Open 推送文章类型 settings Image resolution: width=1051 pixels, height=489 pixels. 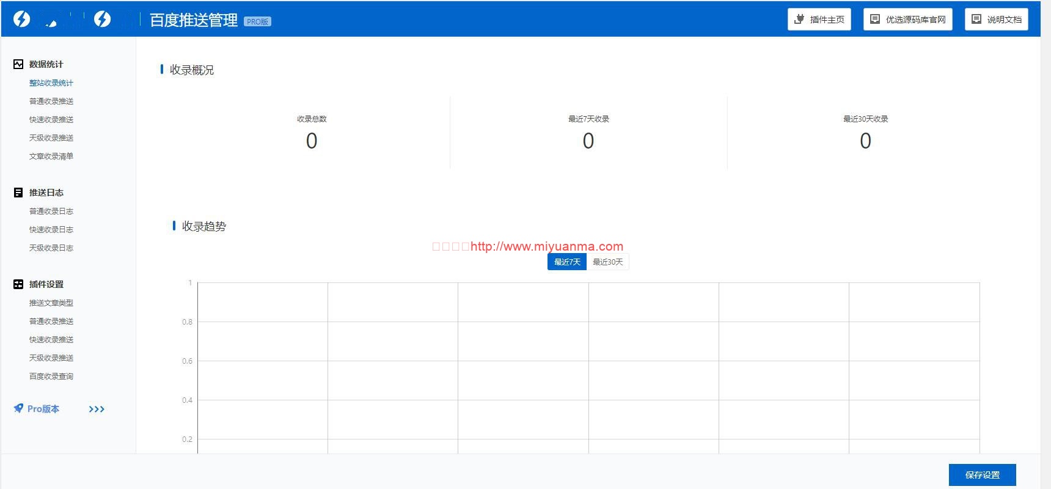click(51, 303)
